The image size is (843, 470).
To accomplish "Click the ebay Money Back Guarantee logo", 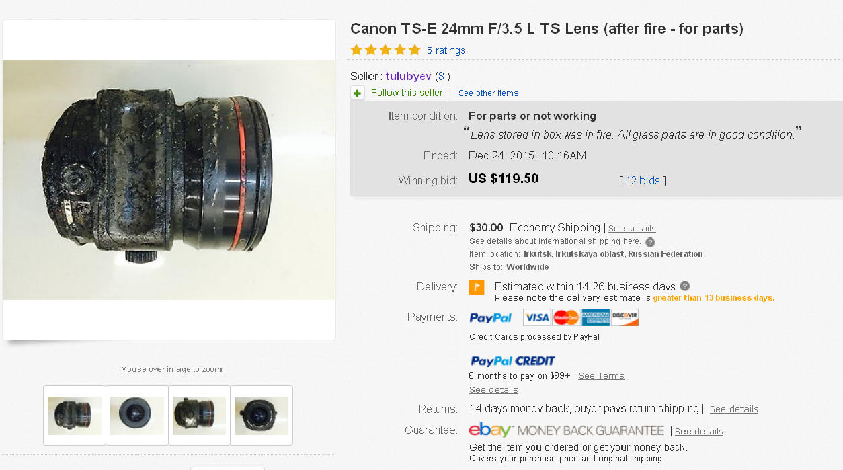I will (x=566, y=430).
